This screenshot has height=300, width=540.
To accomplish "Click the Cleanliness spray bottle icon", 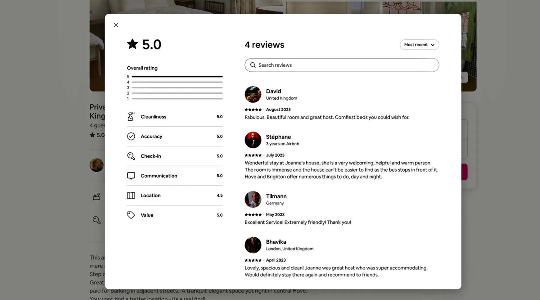I will coord(131,117).
